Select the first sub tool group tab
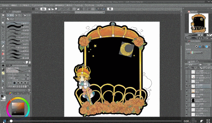 [10, 15]
